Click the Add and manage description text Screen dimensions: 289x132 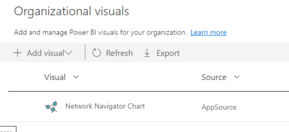tap(100, 32)
